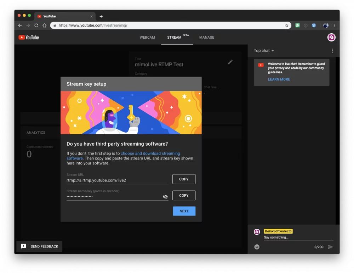Select the STREAM beta tab
354x273 pixels.
[177, 37]
